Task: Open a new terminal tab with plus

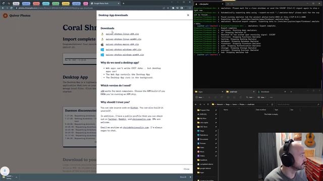Action: (228, 4)
